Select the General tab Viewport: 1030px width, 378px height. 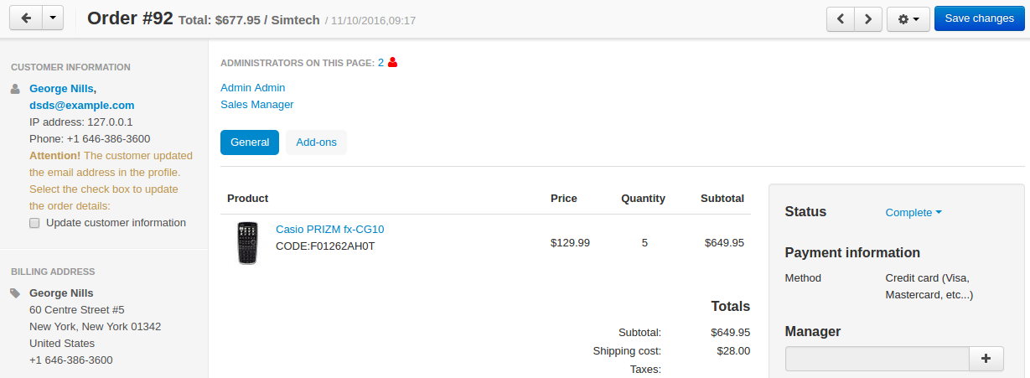[250, 142]
